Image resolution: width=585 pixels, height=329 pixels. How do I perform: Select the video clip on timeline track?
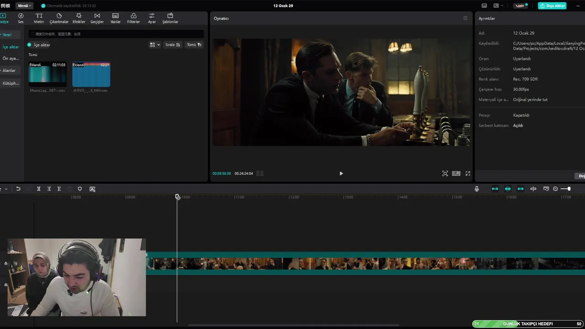pyautogui.click(x=366, y=263)
